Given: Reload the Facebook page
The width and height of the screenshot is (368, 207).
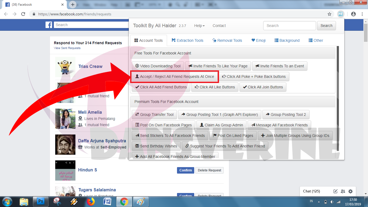Looking at the screenshot, I should (23, 14).
